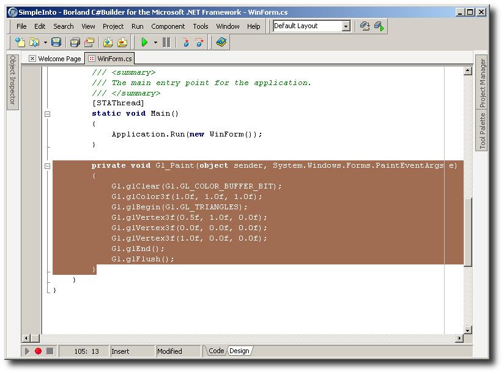Click the macro stop square button

[50, 351]
